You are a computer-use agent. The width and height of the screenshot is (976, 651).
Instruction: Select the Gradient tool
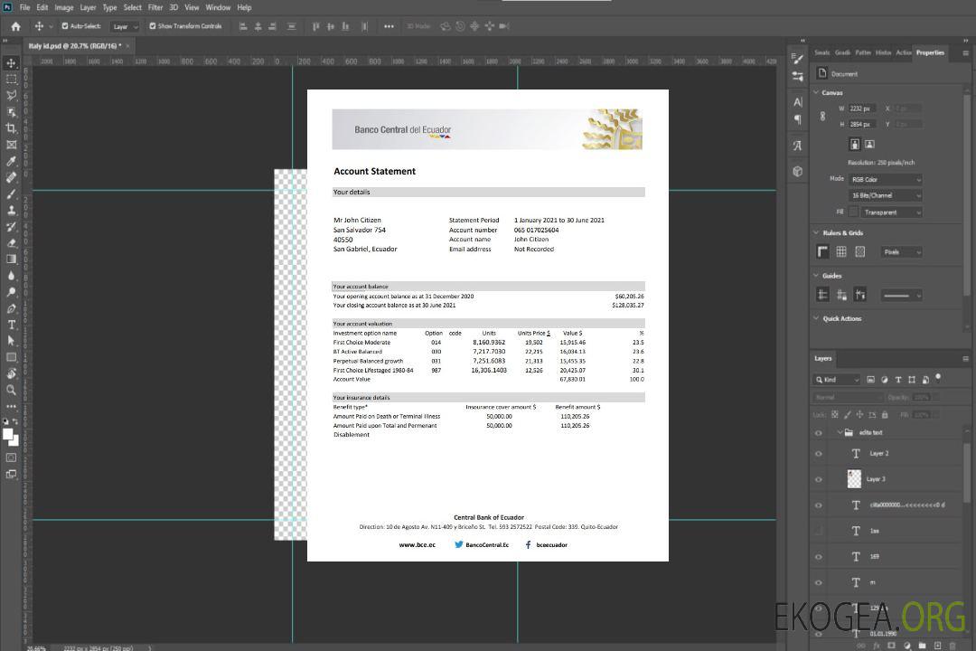pyautogui.click(x=11, y=259)
